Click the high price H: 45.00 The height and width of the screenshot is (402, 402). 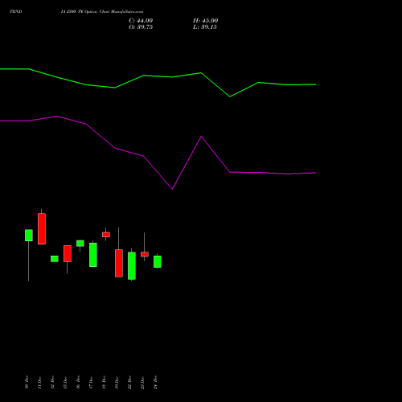(205, 21)
